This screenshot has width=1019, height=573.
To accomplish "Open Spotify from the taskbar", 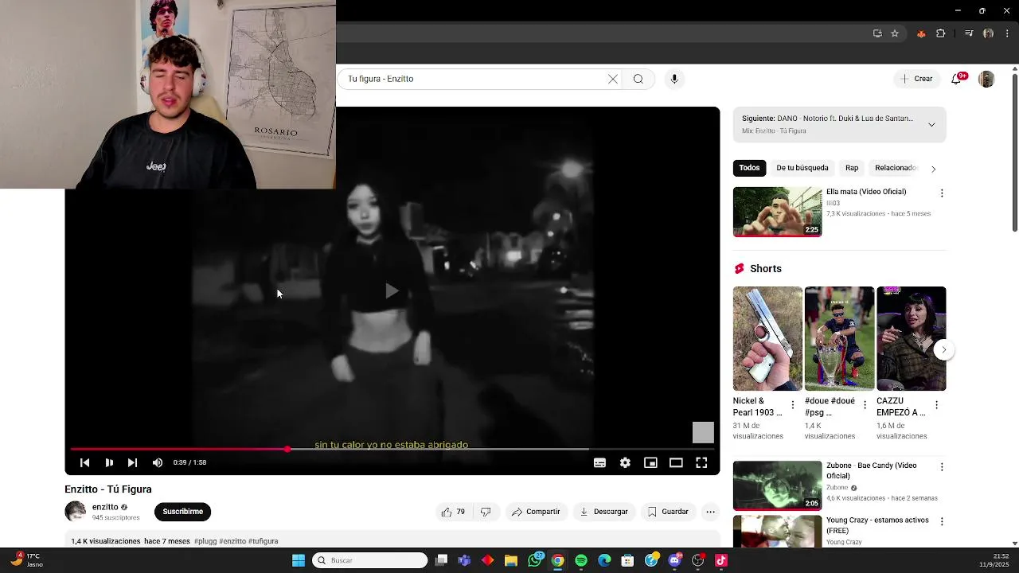I will click(581, 560).
